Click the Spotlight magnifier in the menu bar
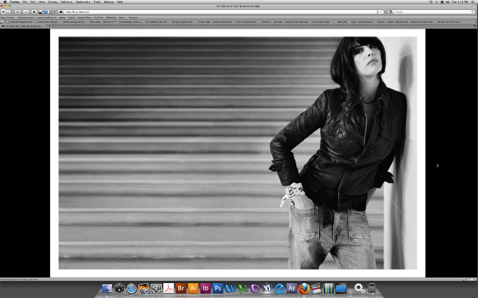Screen dimensions: 478x298 click(x=473, y=2)
